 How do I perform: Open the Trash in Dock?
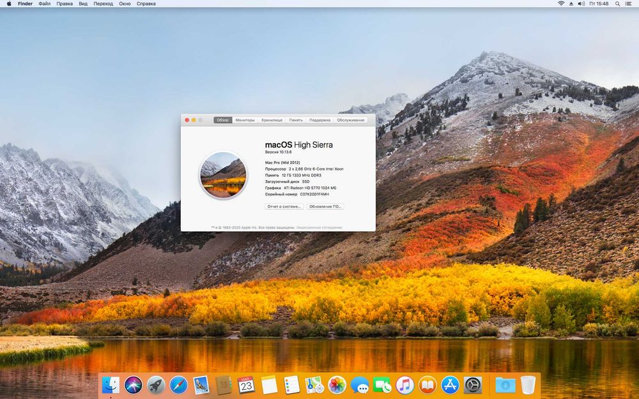click(x=528, y=385)
